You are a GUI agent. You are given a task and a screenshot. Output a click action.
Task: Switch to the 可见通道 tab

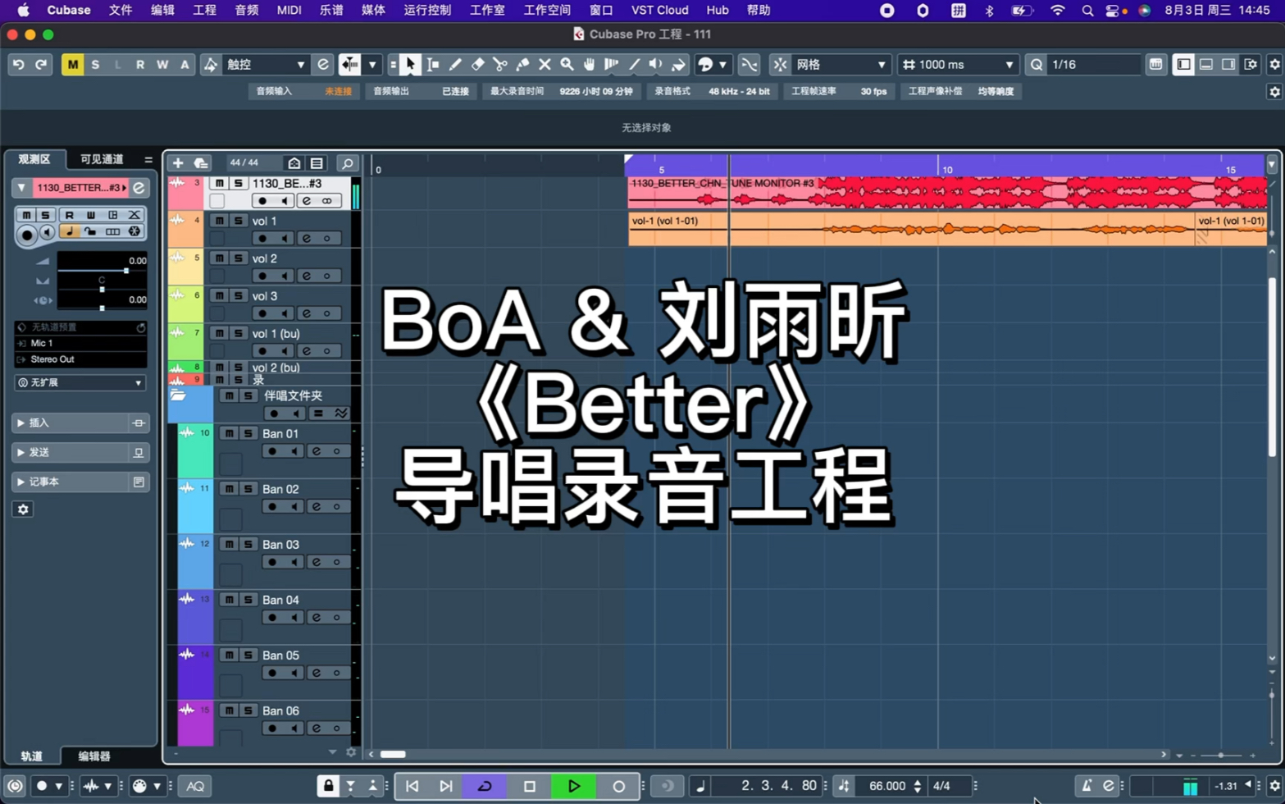pyautogui.click(x=102, y=159)
